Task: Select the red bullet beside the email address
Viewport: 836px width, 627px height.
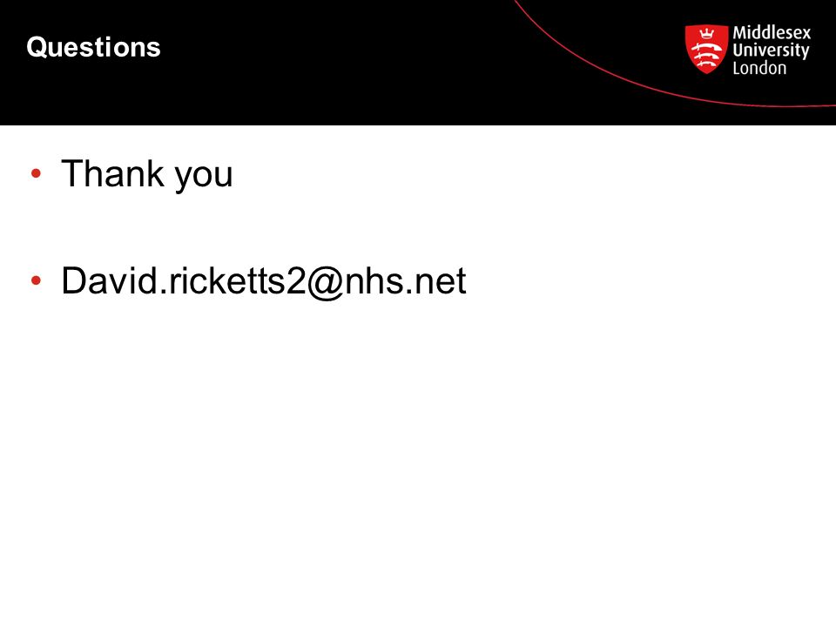Action: coord(36,280)
